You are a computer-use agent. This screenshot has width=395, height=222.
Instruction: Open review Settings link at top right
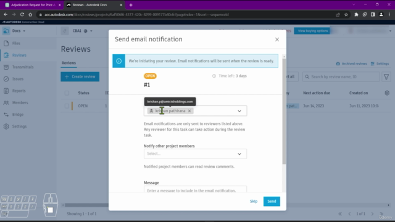tap(380, 64)
